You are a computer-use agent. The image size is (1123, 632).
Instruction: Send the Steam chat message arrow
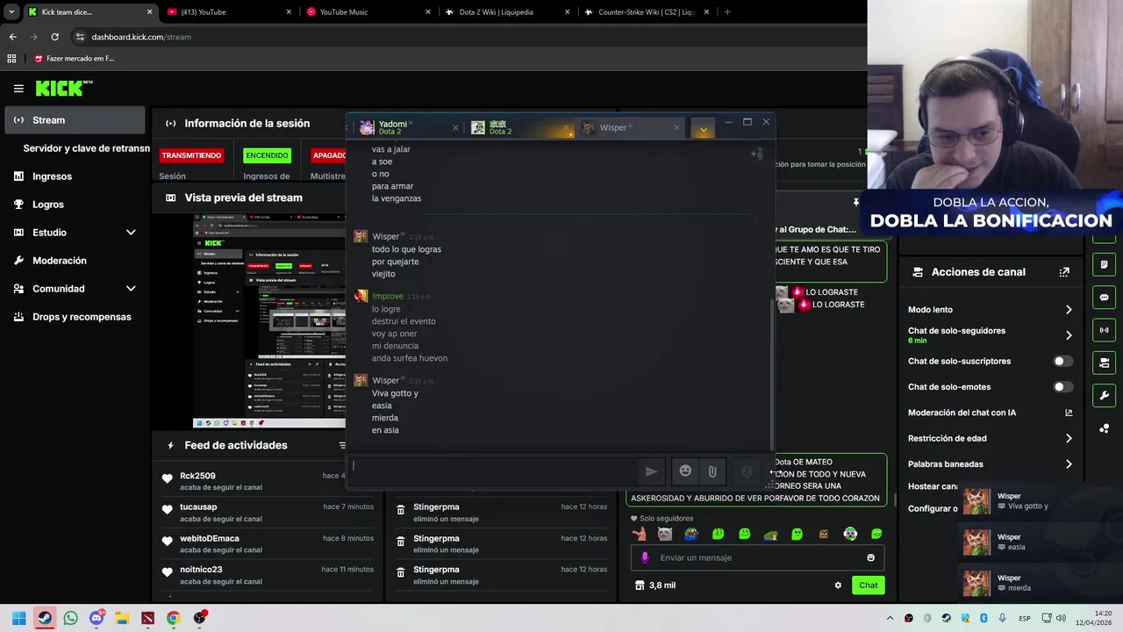[x=651, y=471]
